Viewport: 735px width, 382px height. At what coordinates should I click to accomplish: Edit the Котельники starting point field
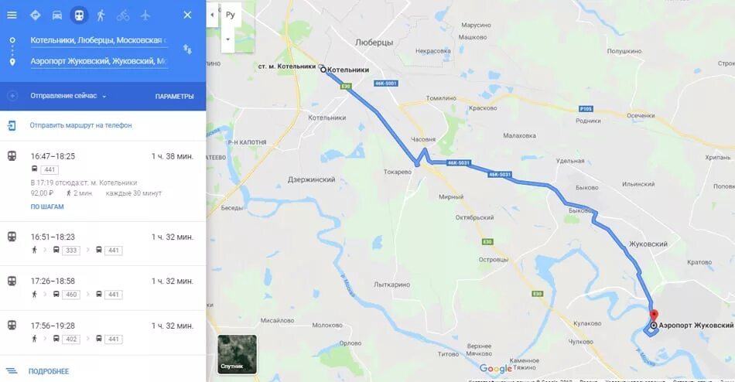click(99, 40)
